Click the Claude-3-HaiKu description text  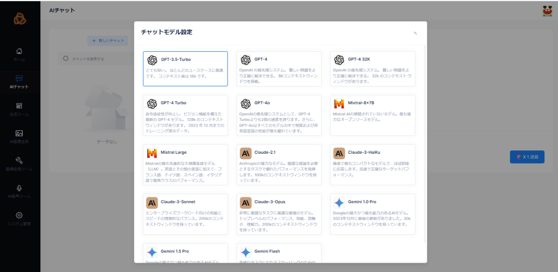point(372,169)
